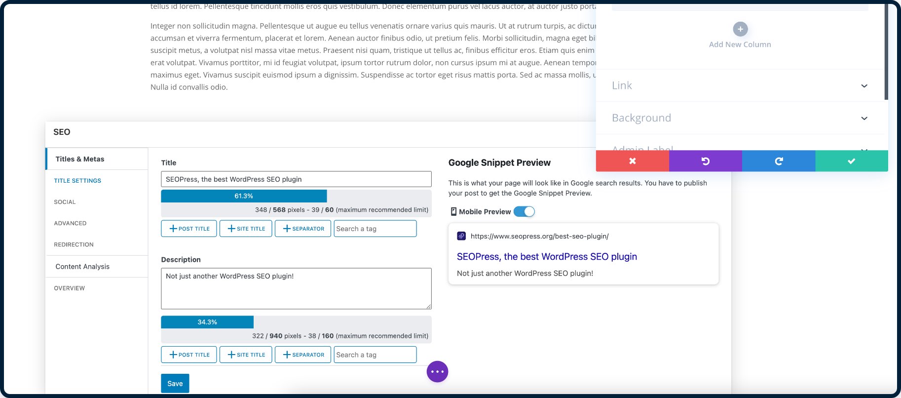Click the mobile phone icon beside Mobile Preview

[x=453, y=211]
